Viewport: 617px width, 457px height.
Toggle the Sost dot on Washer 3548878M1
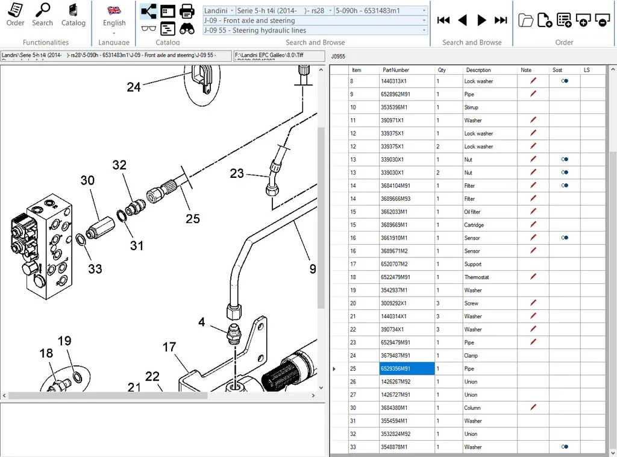[564, 447]
